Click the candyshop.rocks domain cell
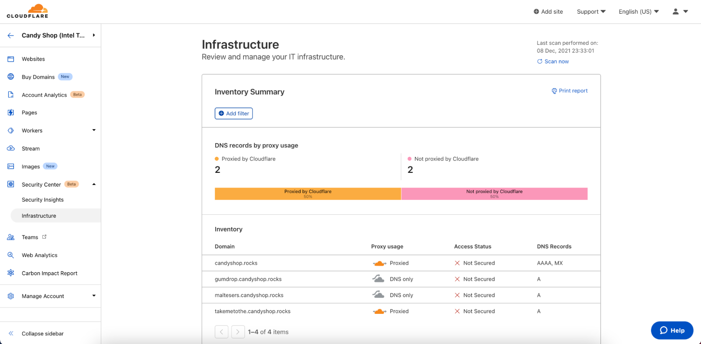The image size is (701, 344). (236, 263)
